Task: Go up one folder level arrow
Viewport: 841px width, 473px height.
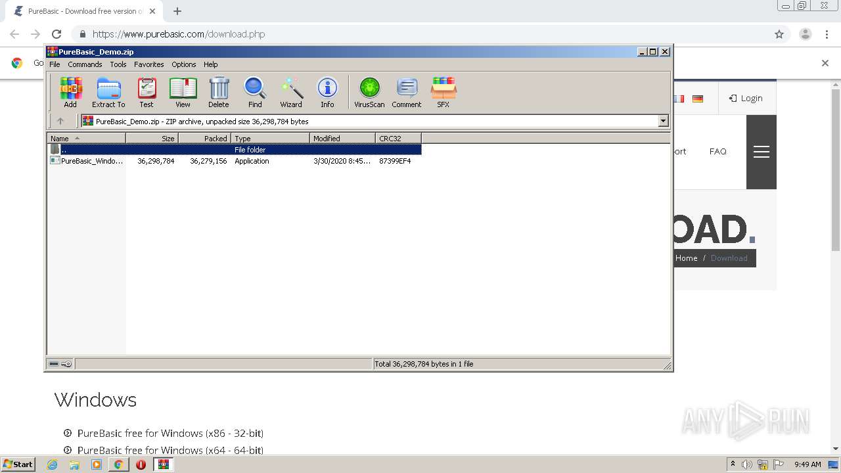Action: point(60,121)
